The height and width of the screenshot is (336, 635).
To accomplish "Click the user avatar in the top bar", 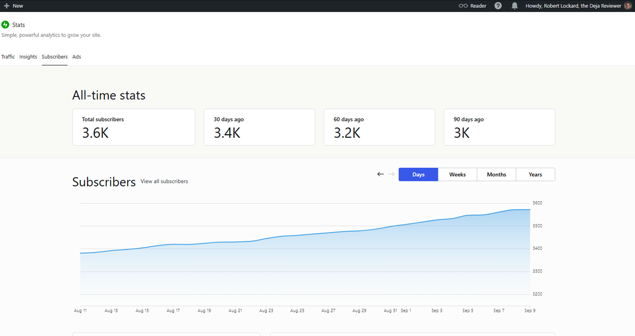I will (628, 6).
